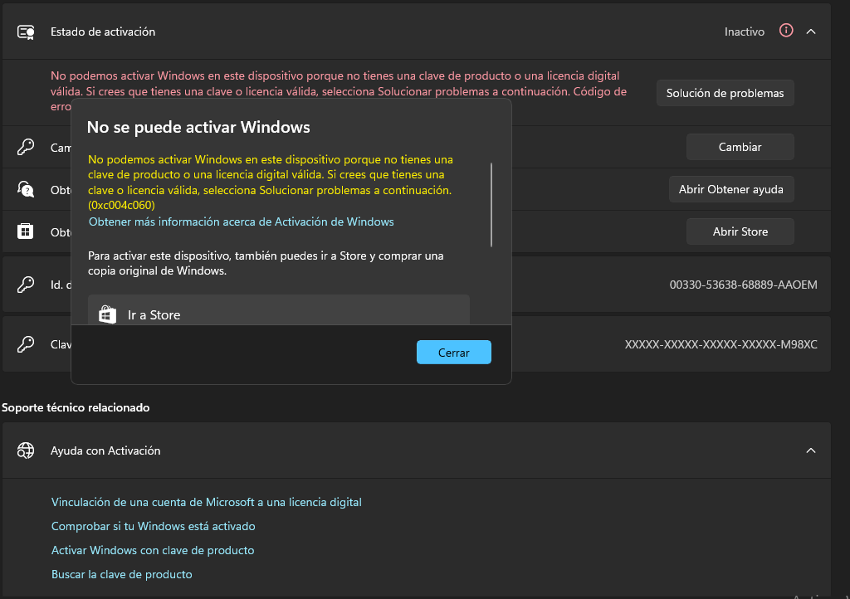Click the dialog's vertical scrollbar
This screenshot has width=850, height=599.
click(x=491, y=205)
